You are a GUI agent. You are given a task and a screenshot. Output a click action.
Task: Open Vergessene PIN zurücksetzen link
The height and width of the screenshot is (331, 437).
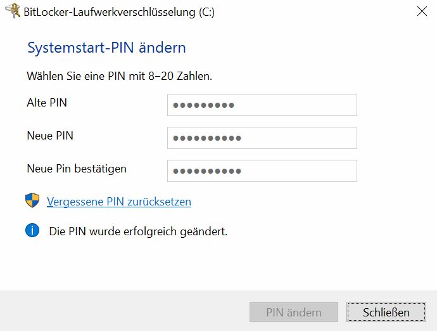[x=119, y=202]
